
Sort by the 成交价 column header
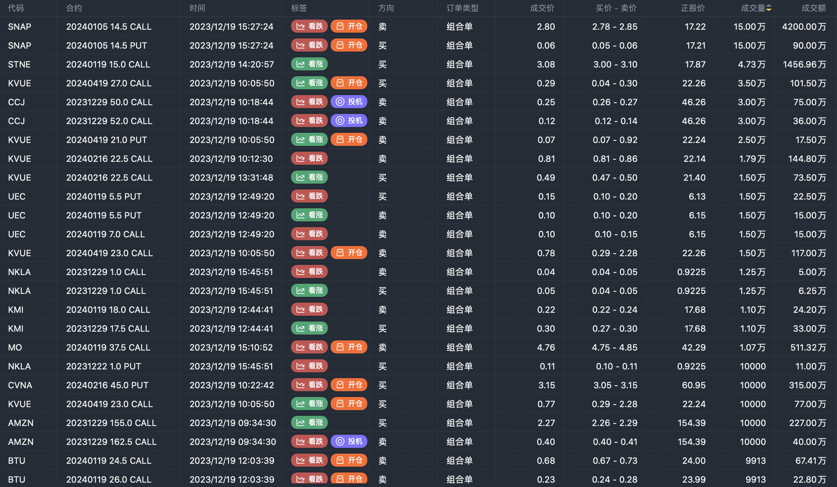(542, 8)
